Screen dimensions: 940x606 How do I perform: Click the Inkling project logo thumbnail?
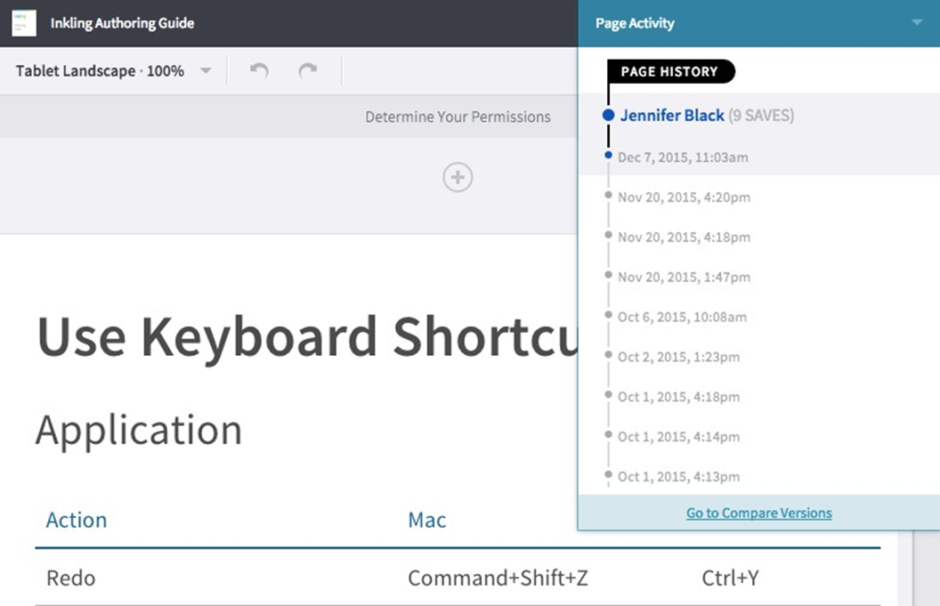[x=24, y=23]
